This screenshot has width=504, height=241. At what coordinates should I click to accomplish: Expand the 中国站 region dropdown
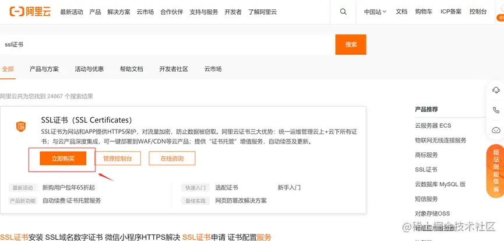[x=375, y=12]
